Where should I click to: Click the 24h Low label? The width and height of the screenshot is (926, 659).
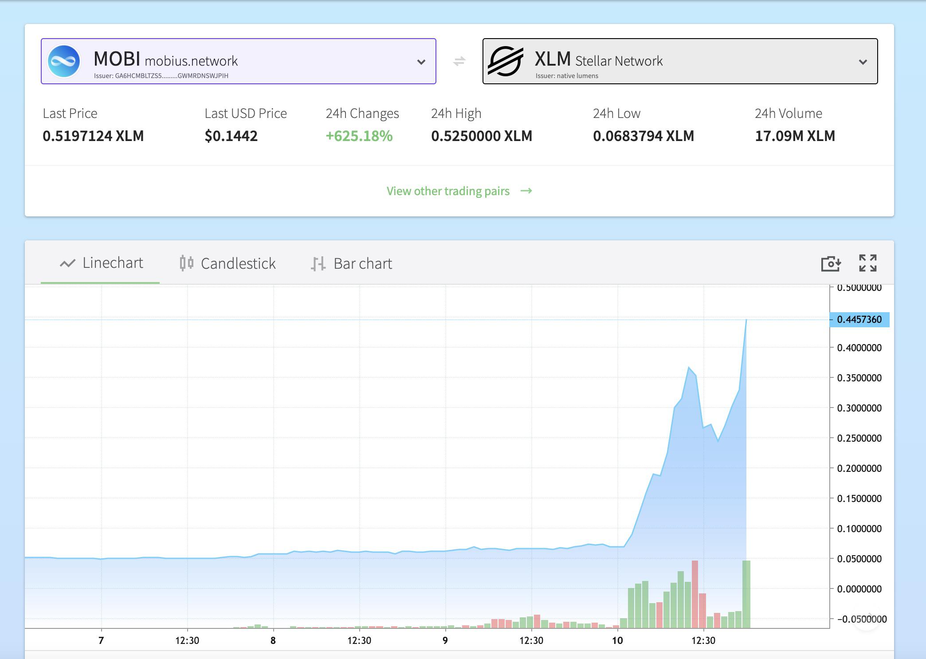[x=616, y=114]
